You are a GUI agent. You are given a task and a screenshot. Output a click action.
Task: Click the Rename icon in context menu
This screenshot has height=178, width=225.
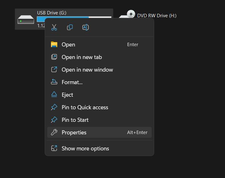(x=86, y=27)
